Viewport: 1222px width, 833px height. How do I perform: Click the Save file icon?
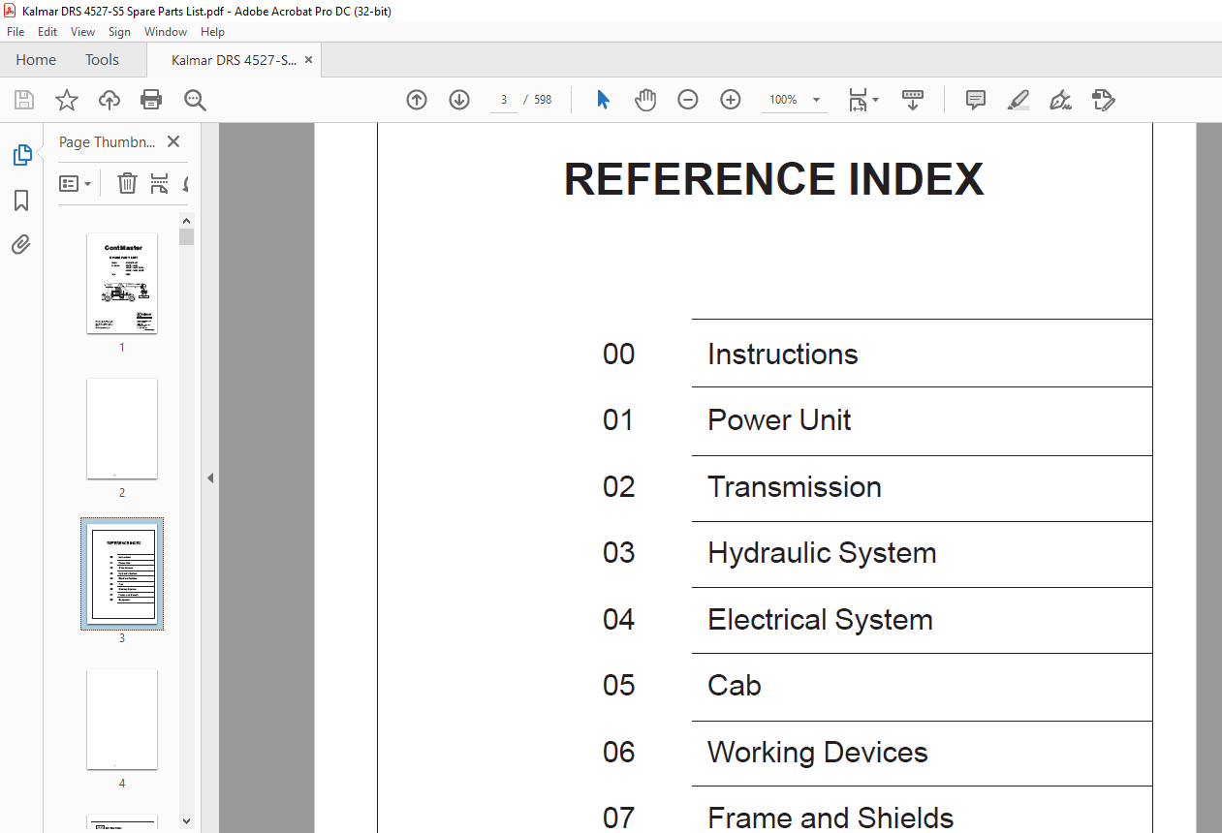24,100
